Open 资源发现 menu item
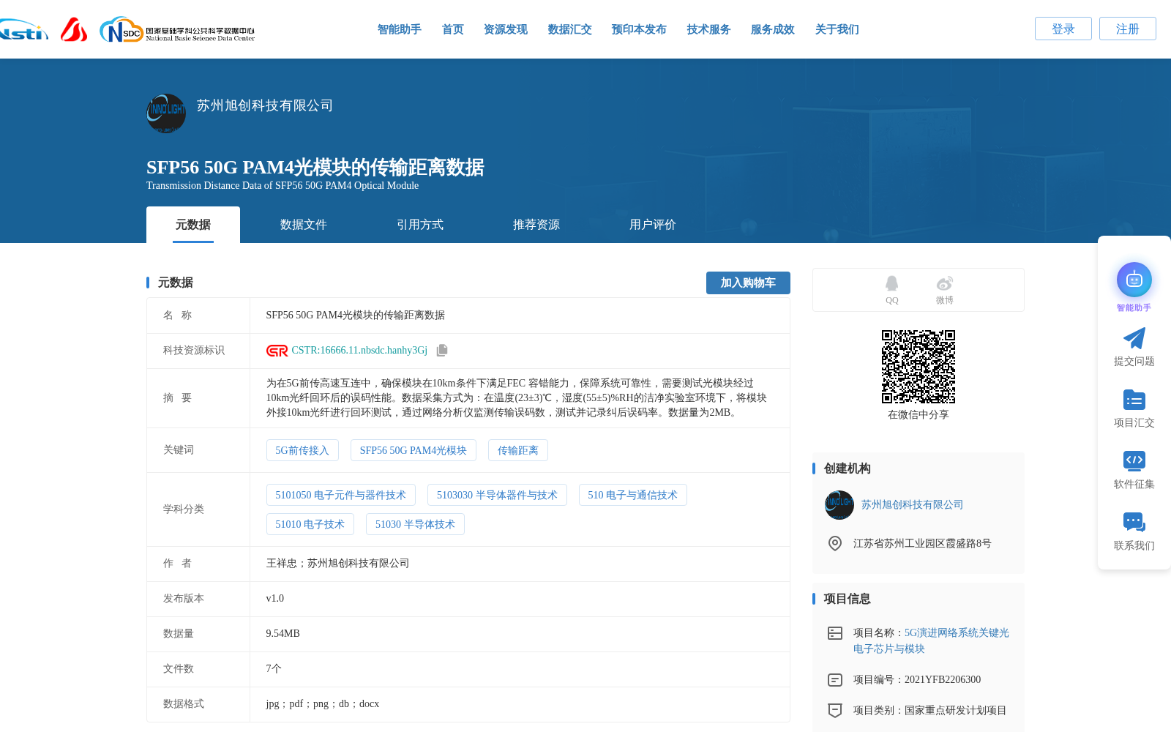Image resolution: width=1171 pixels, height=732 pixels. pos(505,29)
